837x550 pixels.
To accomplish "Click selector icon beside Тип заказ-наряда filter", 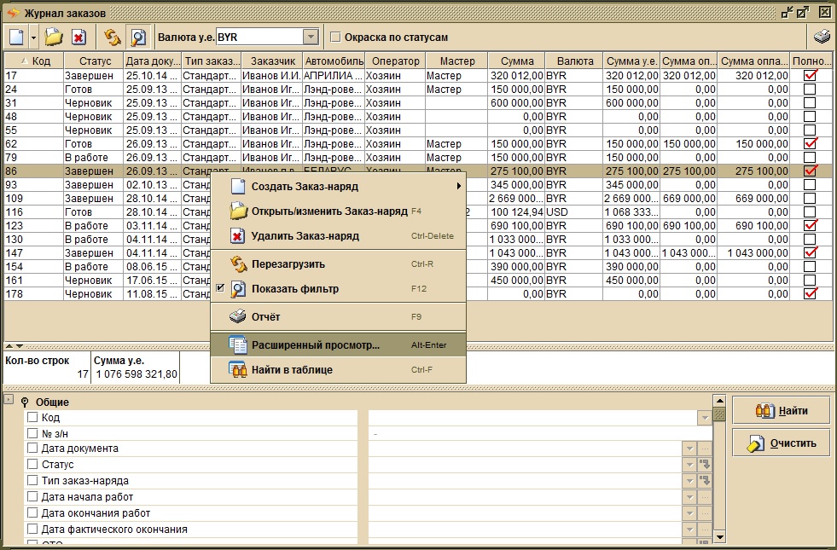I will 705,481.
